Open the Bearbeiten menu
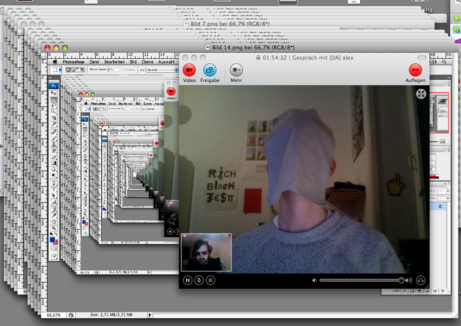Image resolution: width=461 pixels, height=326 pixels. point(114,62)
